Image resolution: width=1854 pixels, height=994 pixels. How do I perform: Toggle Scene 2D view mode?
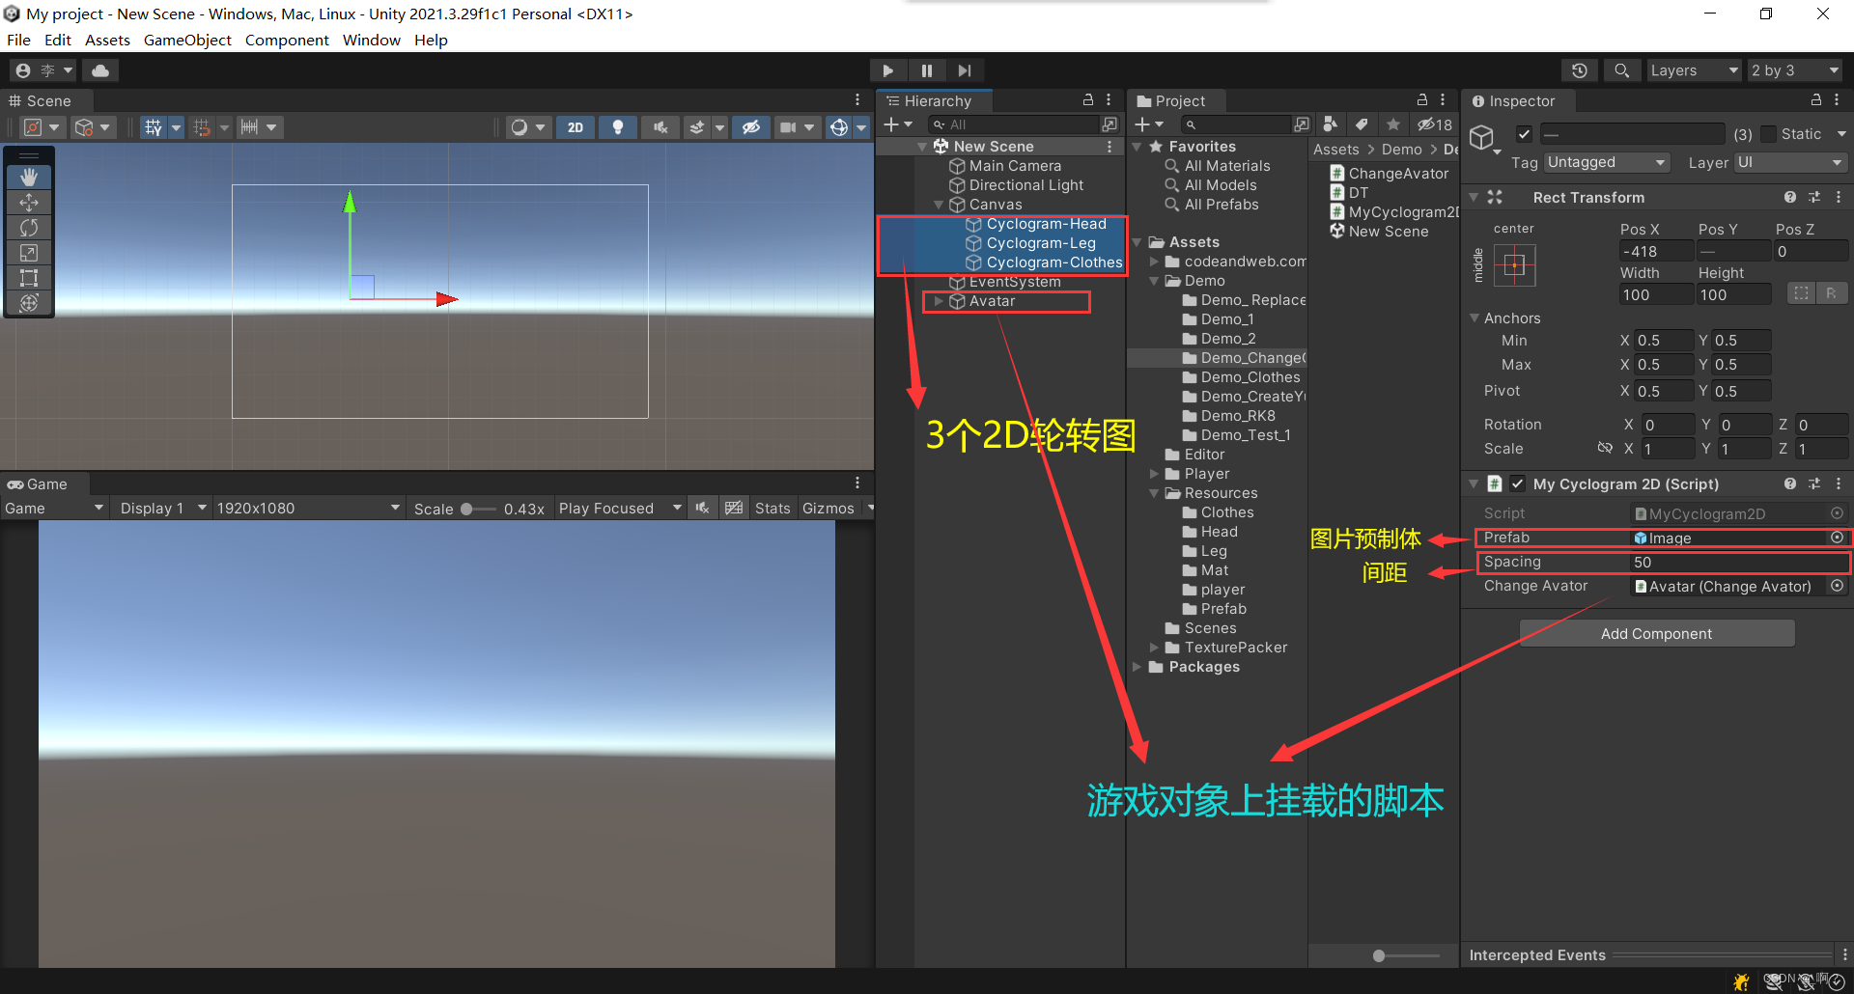[576, 127]
